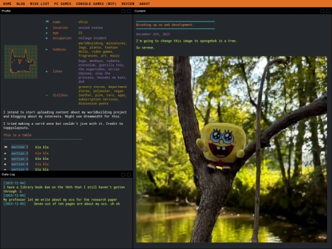Click second square box in Profile panel header
332x249 pixels.
point(128,11)
